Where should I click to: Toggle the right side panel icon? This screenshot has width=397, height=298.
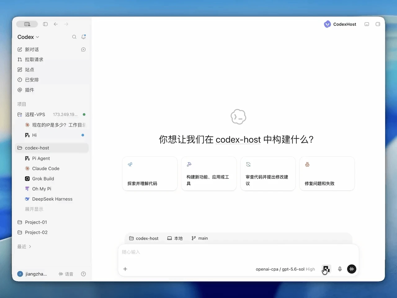pos(378,24)
